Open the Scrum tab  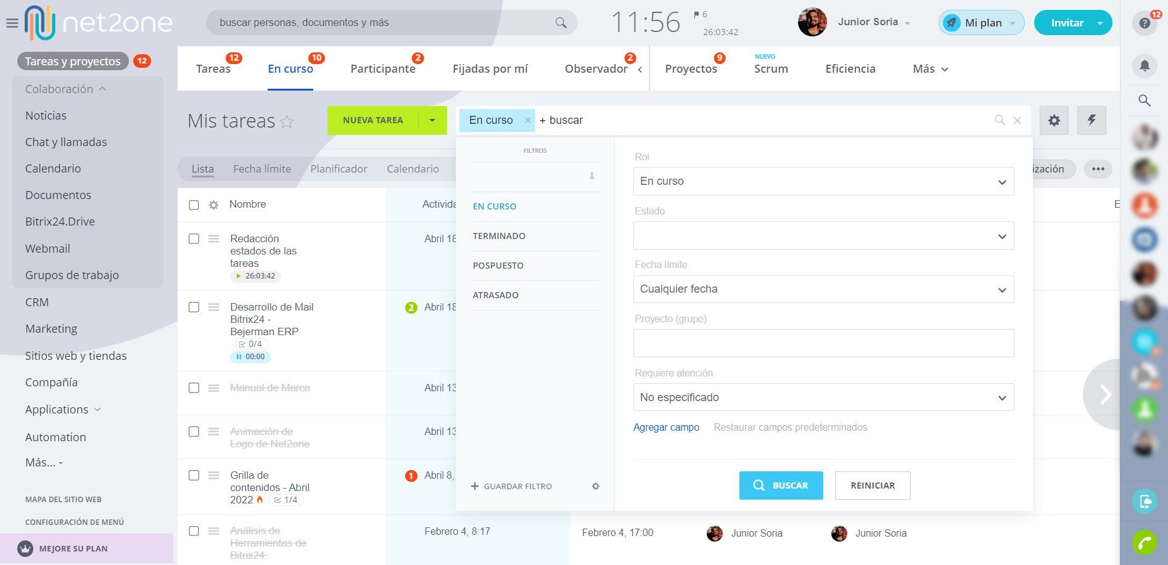point(771,69)
